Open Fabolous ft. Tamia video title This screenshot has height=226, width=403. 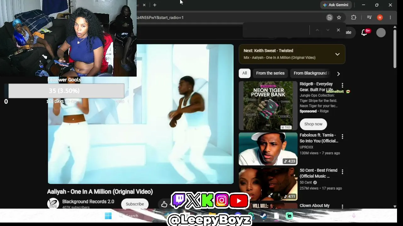coord(319,138)
